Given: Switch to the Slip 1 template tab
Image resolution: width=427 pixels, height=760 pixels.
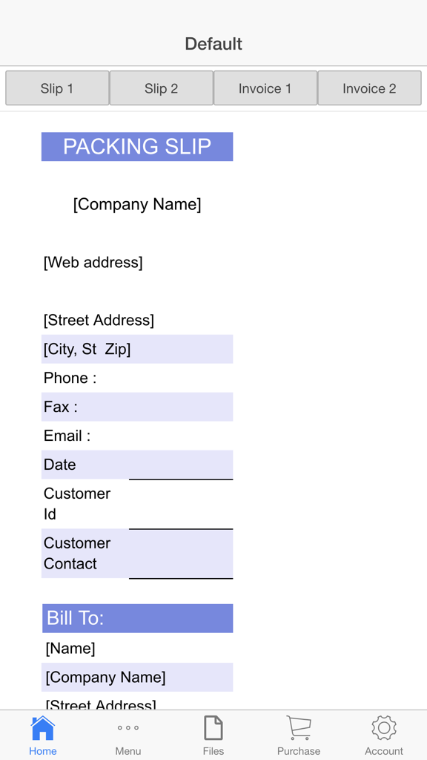Looking at the screenshot, I should [57, 88].
